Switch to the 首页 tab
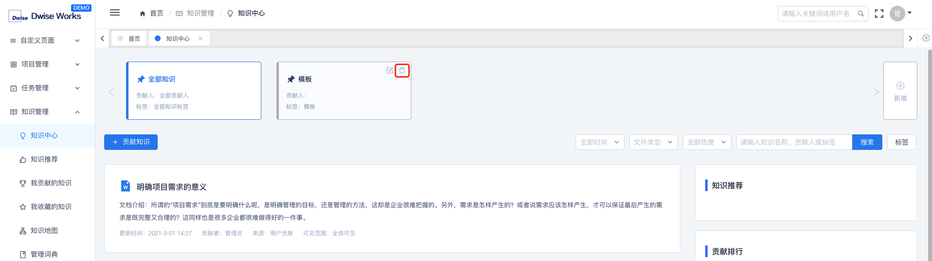Image resolution: width=932 pixels, height=261 pixels. pyautogui.click(x=129, y=38)
